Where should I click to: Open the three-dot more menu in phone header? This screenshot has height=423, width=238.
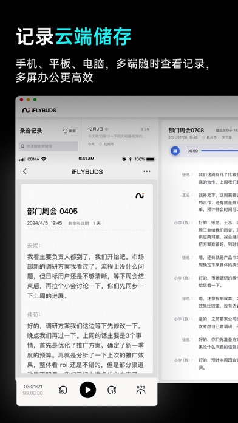pos(147,171)
